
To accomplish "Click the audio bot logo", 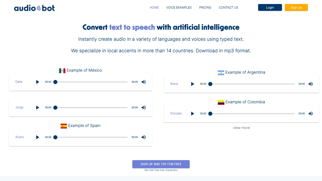I will coord(34,8).
